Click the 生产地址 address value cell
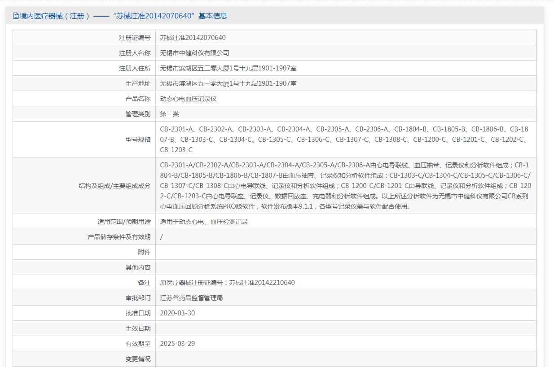The height and width of the screenshot is (367, 554). tap(228, 83)
